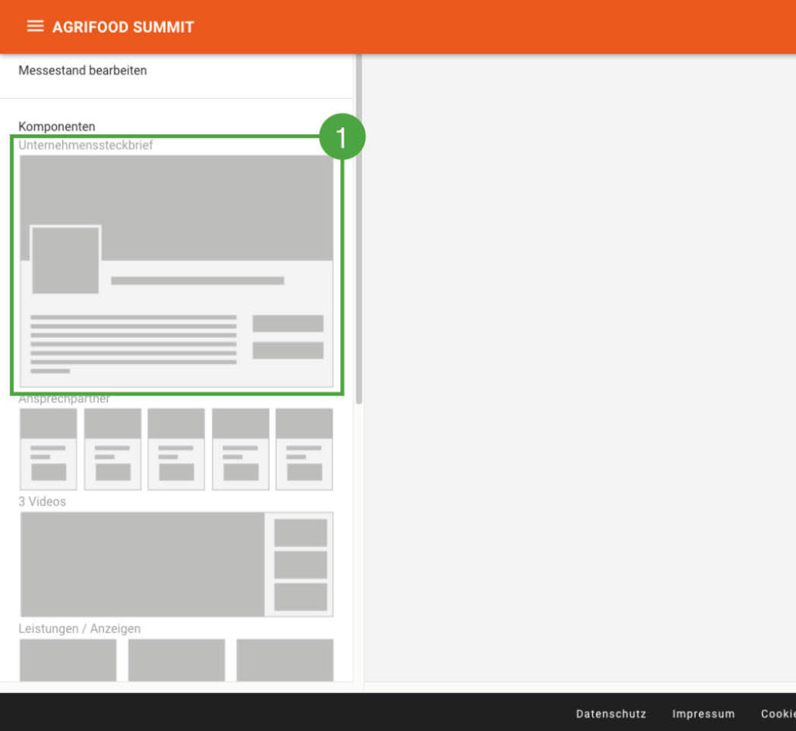
Task: Click the large video placeholder in 3 Videos
Action: coord(142,564)
